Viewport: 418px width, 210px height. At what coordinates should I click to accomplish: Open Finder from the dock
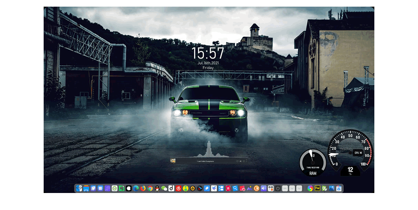coord(79,189)
